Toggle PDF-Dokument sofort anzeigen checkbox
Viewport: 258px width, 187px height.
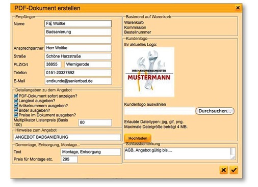16,96
